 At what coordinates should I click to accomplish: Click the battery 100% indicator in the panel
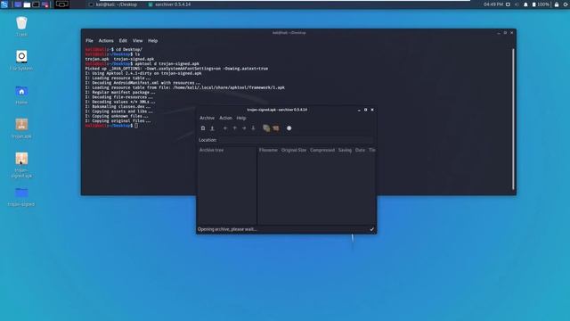[x=541, y=4]
